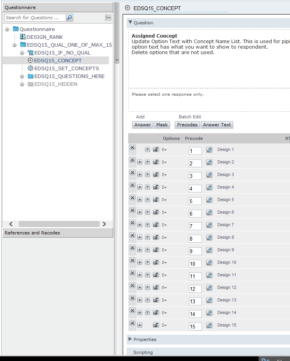Image resolution: width=290 pixels, height=361 pixels.
Task: Collapse EDSQ15_QUAL_ONE_OF_MAX_15 folder node
Action: (14, 45)
